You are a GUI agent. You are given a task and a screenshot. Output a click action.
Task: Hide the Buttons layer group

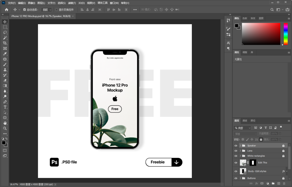point(236,178)
